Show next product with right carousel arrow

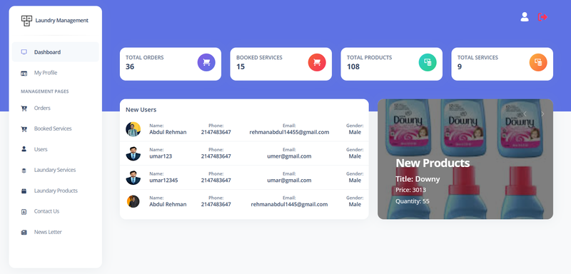pos(542,114)
